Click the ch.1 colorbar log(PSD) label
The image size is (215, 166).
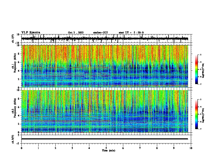pyautogui.click(x=203, y=71)
